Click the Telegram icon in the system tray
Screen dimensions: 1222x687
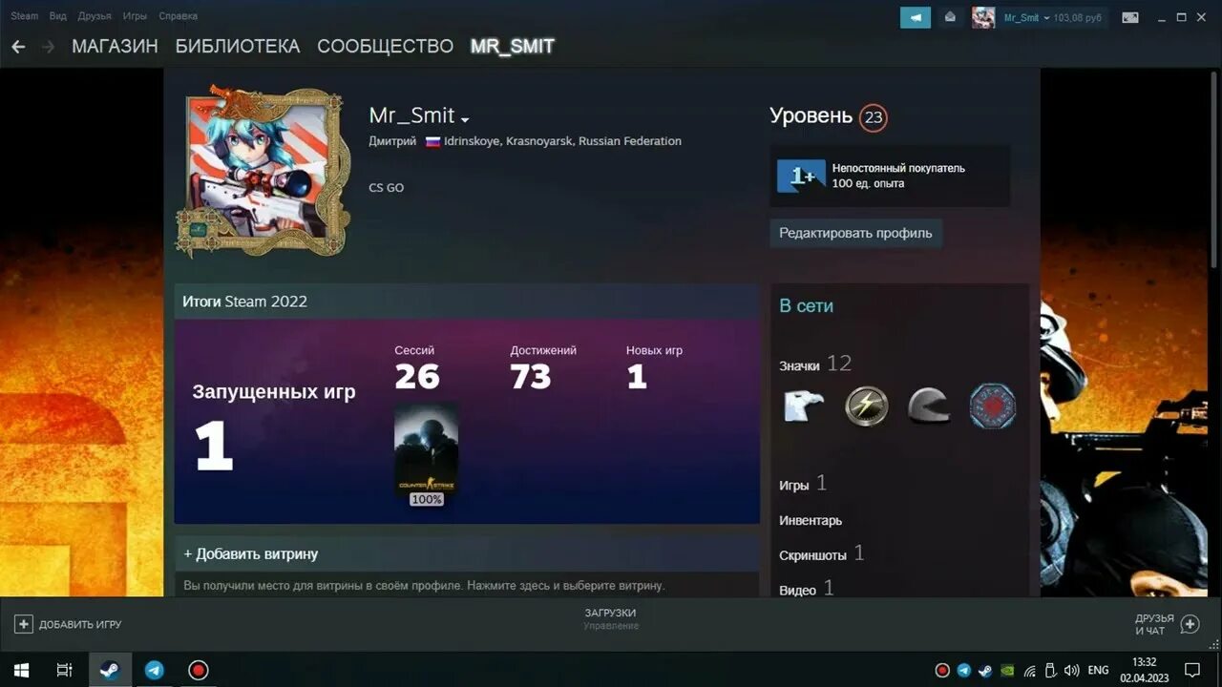point(964,670)
